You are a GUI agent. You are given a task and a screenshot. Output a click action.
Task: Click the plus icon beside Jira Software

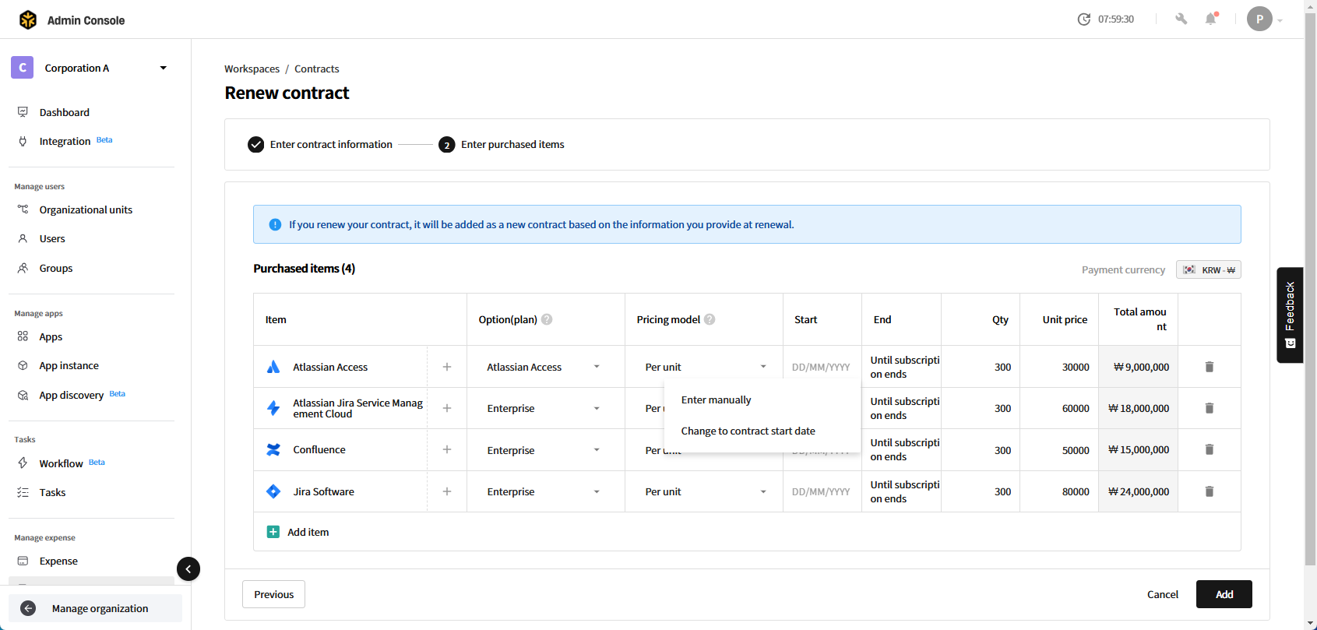447,491
